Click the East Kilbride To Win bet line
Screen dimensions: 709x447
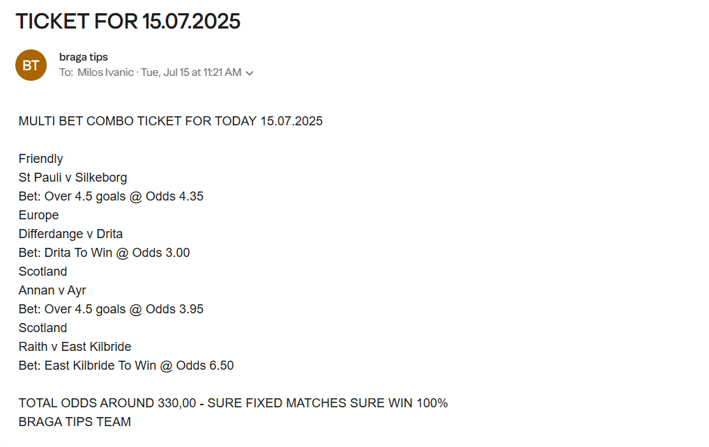point(126,366)
